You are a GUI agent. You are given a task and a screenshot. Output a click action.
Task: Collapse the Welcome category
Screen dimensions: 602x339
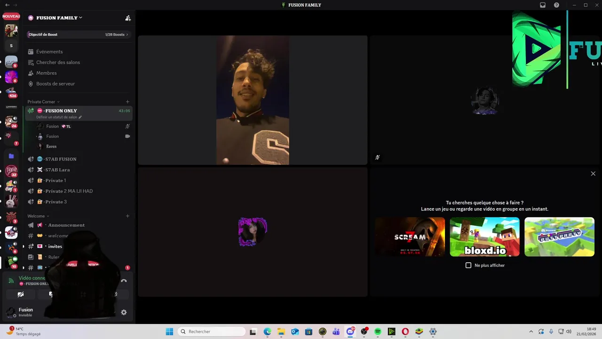point(38,216)
